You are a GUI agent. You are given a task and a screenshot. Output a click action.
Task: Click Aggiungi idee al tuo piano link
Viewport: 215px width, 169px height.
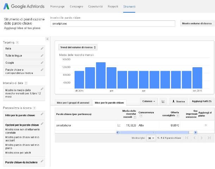[22, 28]
